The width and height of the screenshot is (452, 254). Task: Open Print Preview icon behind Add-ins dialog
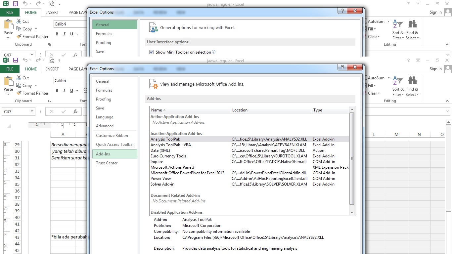click(x=52, y=60)
